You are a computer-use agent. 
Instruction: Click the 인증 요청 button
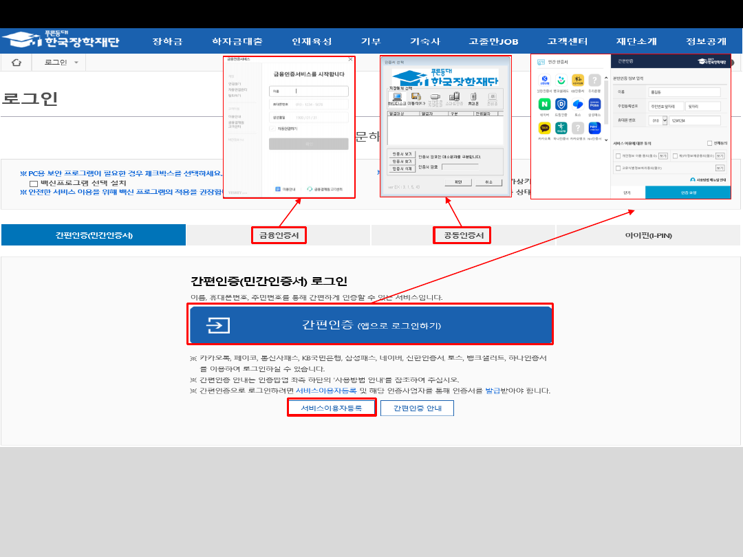(688, 193)
